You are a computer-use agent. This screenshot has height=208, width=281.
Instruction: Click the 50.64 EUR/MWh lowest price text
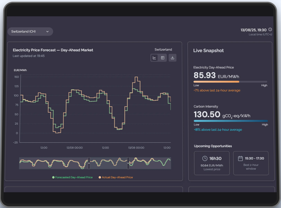pyautogui.click(x=212, y=166)
